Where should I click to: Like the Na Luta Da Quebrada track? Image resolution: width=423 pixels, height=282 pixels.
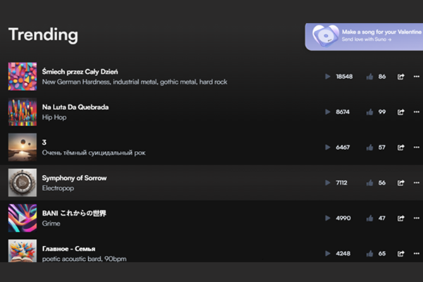369,111
